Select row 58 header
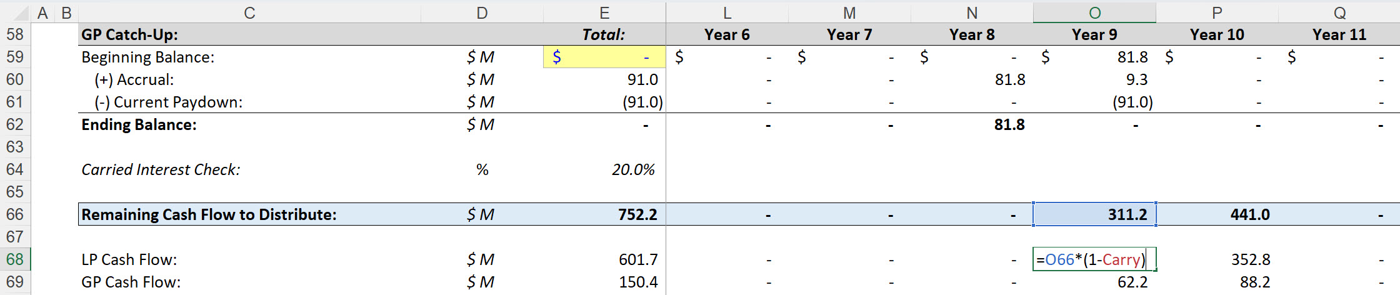Screen dimensions: 1400x295 15,34
